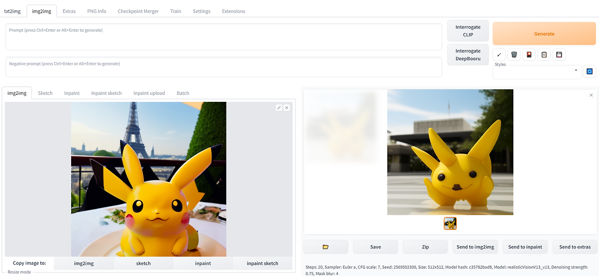Image resolution: width=599 pixels, height=276 pixels.
Task: Click Interrogate CLIP
Action: point(468,31)
